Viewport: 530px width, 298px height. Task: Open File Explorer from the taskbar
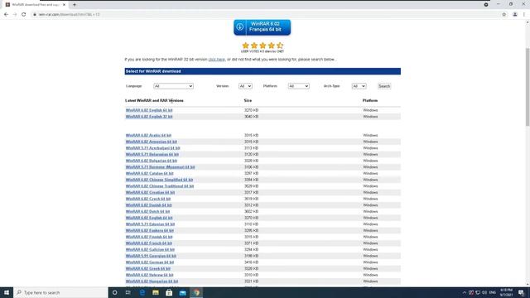click(156, 292)
